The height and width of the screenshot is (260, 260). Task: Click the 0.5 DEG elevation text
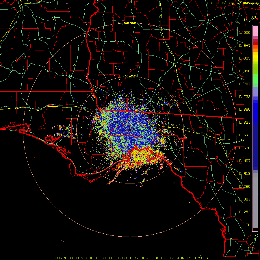[139, 258]
